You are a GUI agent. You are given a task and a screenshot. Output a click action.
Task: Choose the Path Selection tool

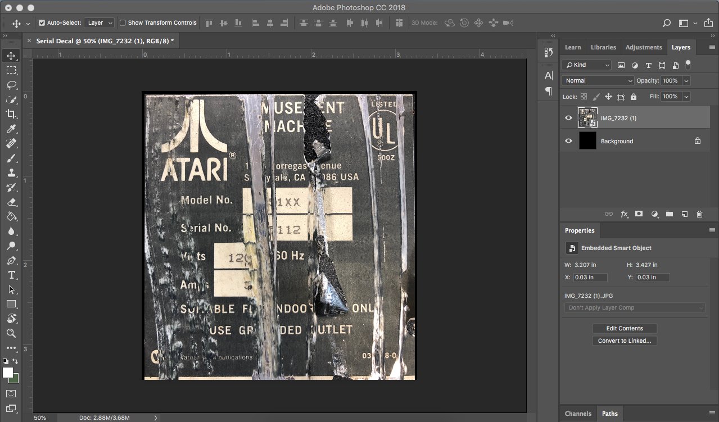[11, 289]
